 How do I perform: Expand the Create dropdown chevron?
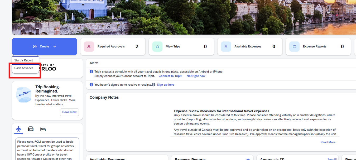(55, 47)
